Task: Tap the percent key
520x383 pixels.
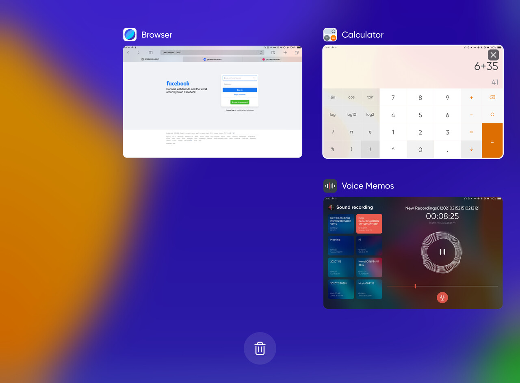Action: (333, 149)
